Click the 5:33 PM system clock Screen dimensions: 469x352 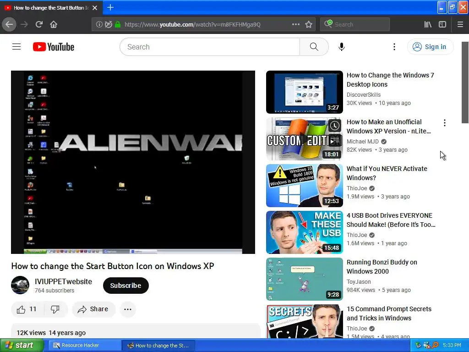[x=452, y=345]
